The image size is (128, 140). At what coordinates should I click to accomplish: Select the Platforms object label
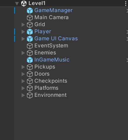pos(46,88)
